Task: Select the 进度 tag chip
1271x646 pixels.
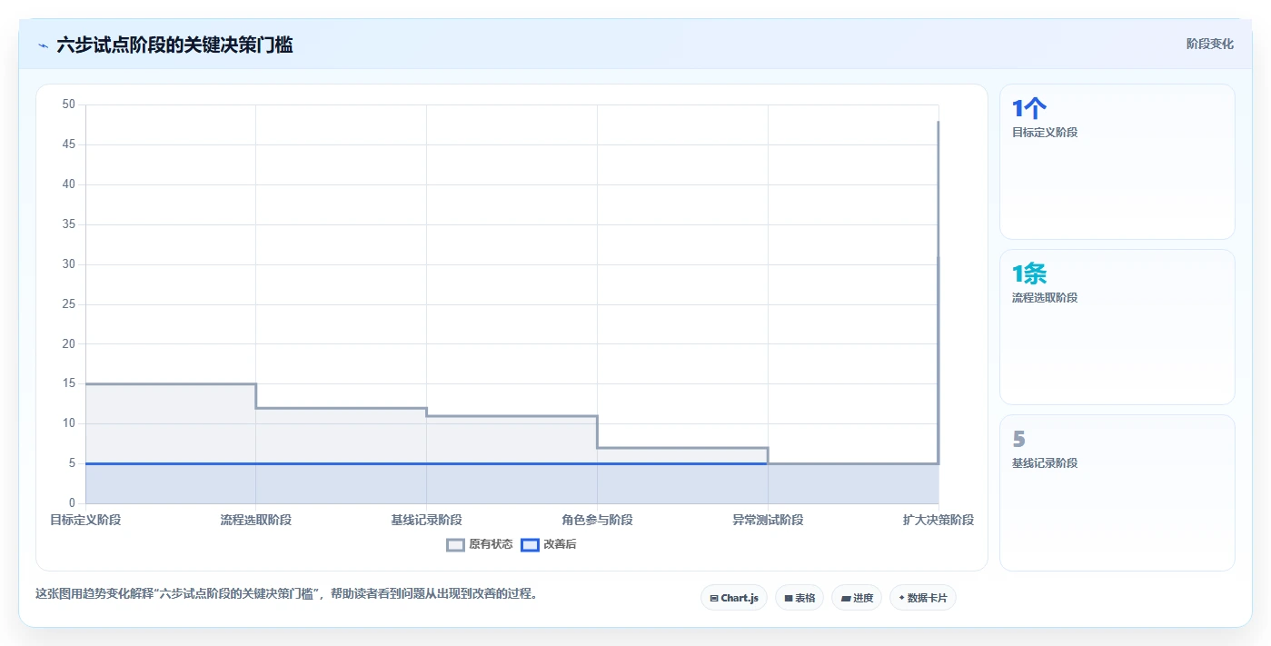Action: 857,598
